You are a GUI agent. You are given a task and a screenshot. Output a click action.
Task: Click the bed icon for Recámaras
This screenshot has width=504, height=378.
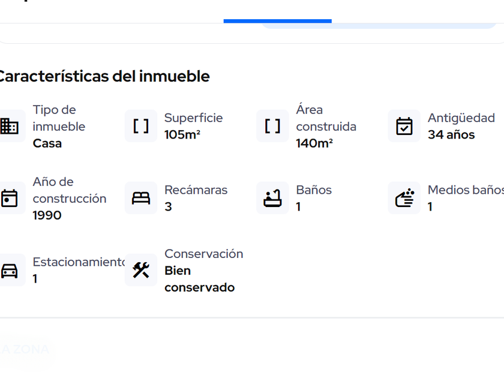point(141,198)
